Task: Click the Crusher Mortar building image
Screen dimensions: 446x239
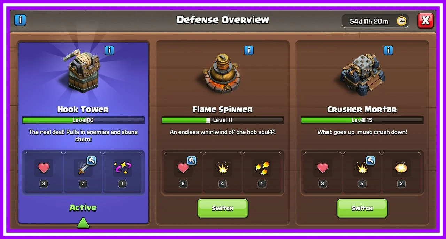Action: 362,74
